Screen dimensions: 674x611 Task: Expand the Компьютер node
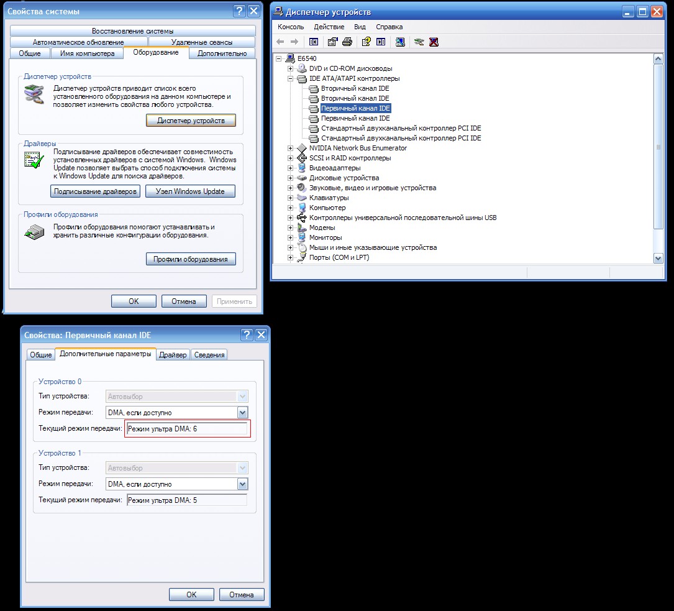pos(290,208)
